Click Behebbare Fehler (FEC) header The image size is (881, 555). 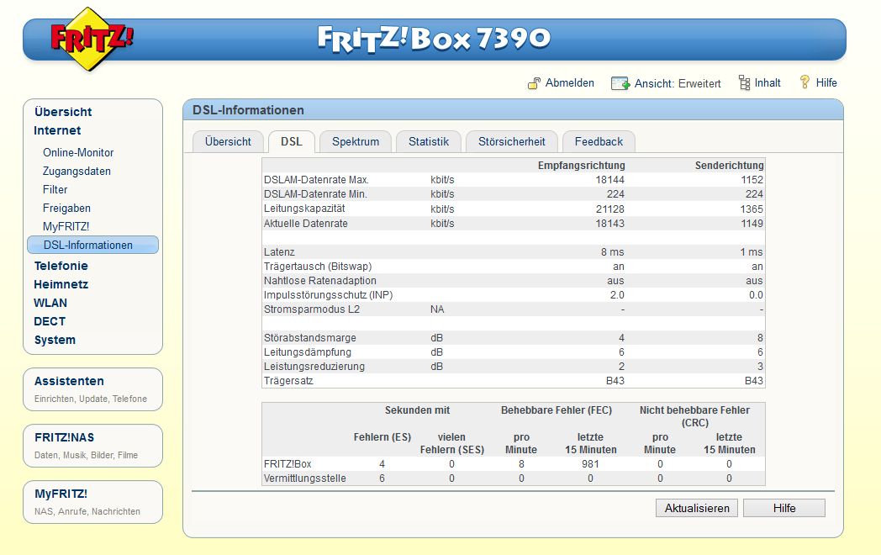557,410
